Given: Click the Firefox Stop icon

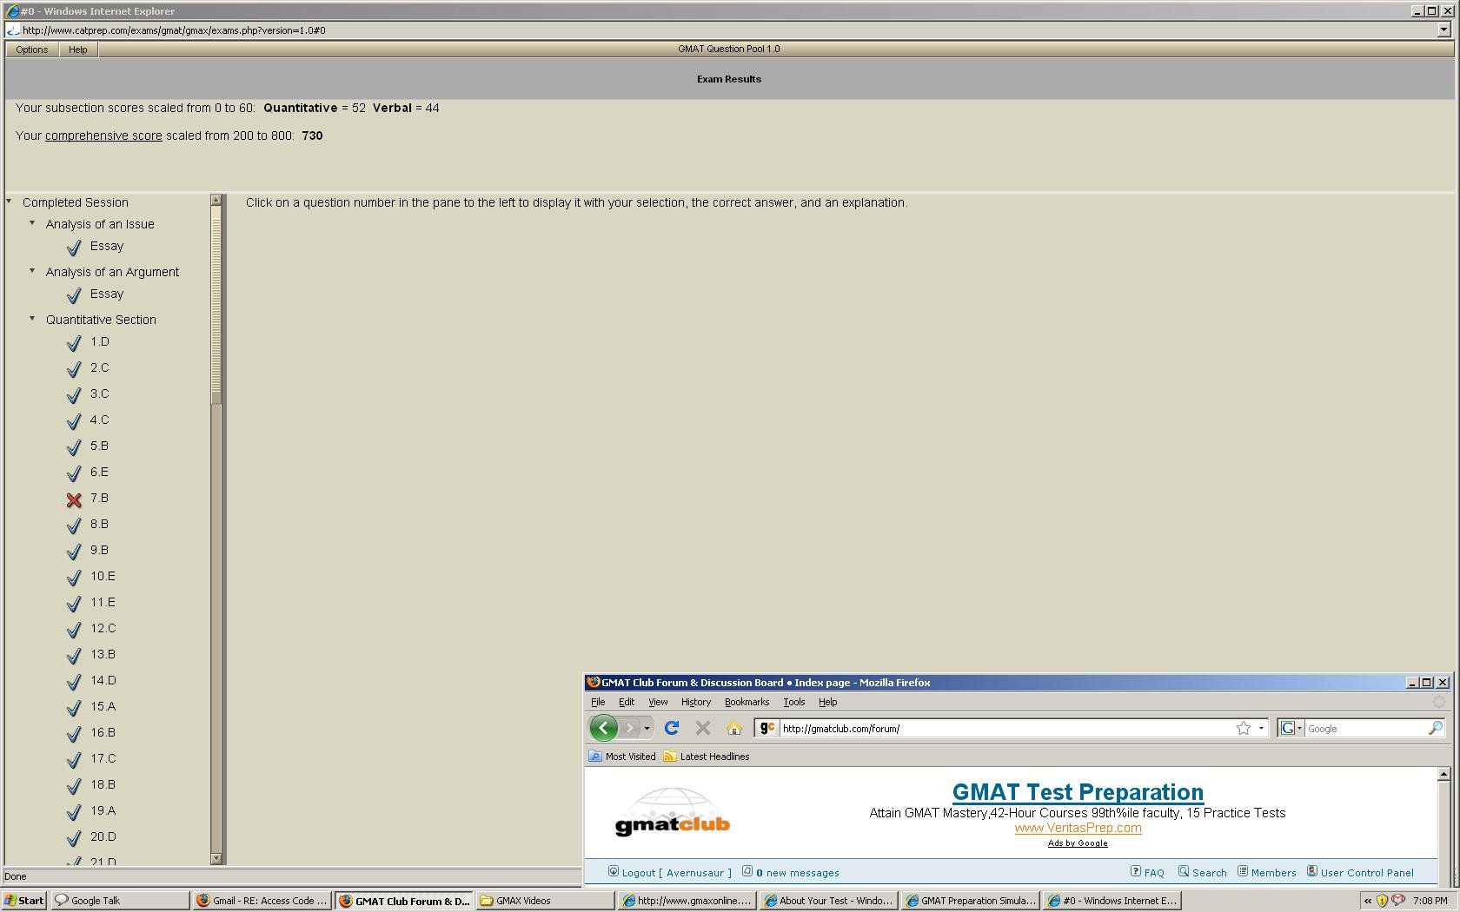Looking at the screenshot, I should (x=703, y=728).
